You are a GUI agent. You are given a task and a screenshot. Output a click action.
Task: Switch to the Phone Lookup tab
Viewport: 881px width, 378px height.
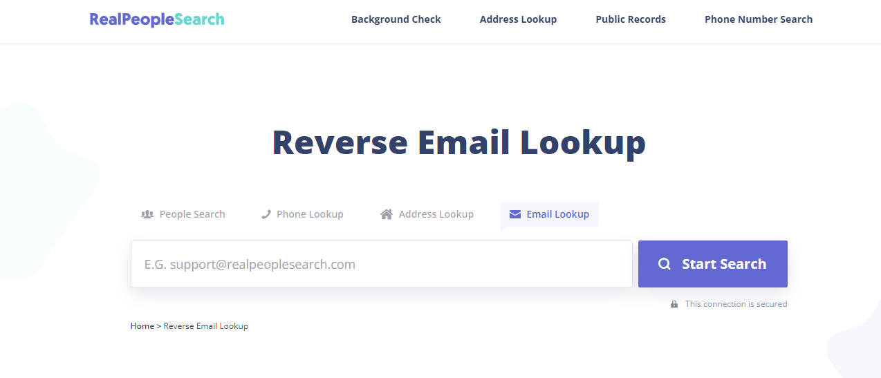pos(302,214)
